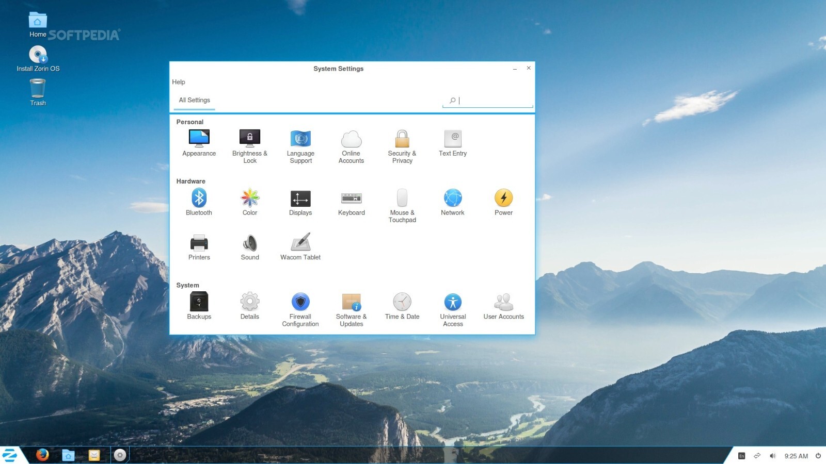Open User Accounts settings
Image resolution: width=826 pixels, height=464 pixels.
click(x=503, y=306)
